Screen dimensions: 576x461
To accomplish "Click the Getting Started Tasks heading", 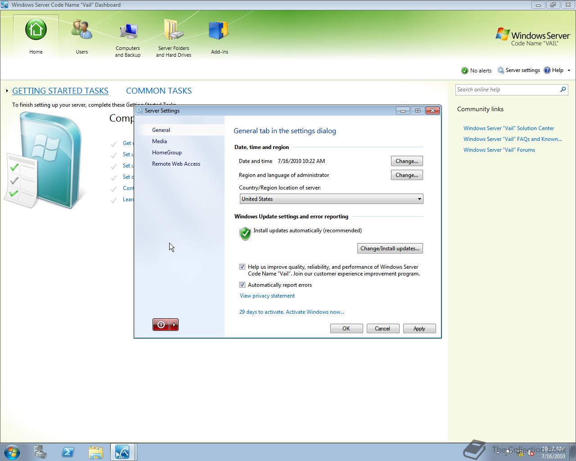I will point(60,90).
